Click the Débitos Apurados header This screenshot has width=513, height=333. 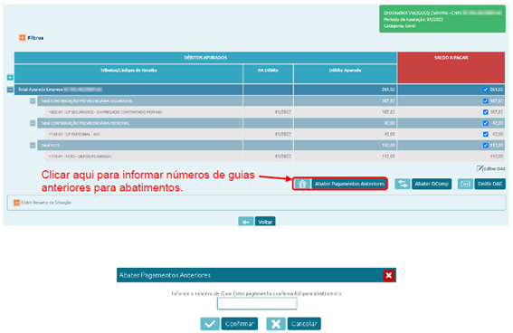click(x=205, y=58)
